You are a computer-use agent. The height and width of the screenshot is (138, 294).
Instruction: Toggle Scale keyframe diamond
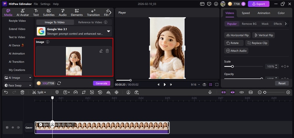pyautogui.click(x=285, y=67)
